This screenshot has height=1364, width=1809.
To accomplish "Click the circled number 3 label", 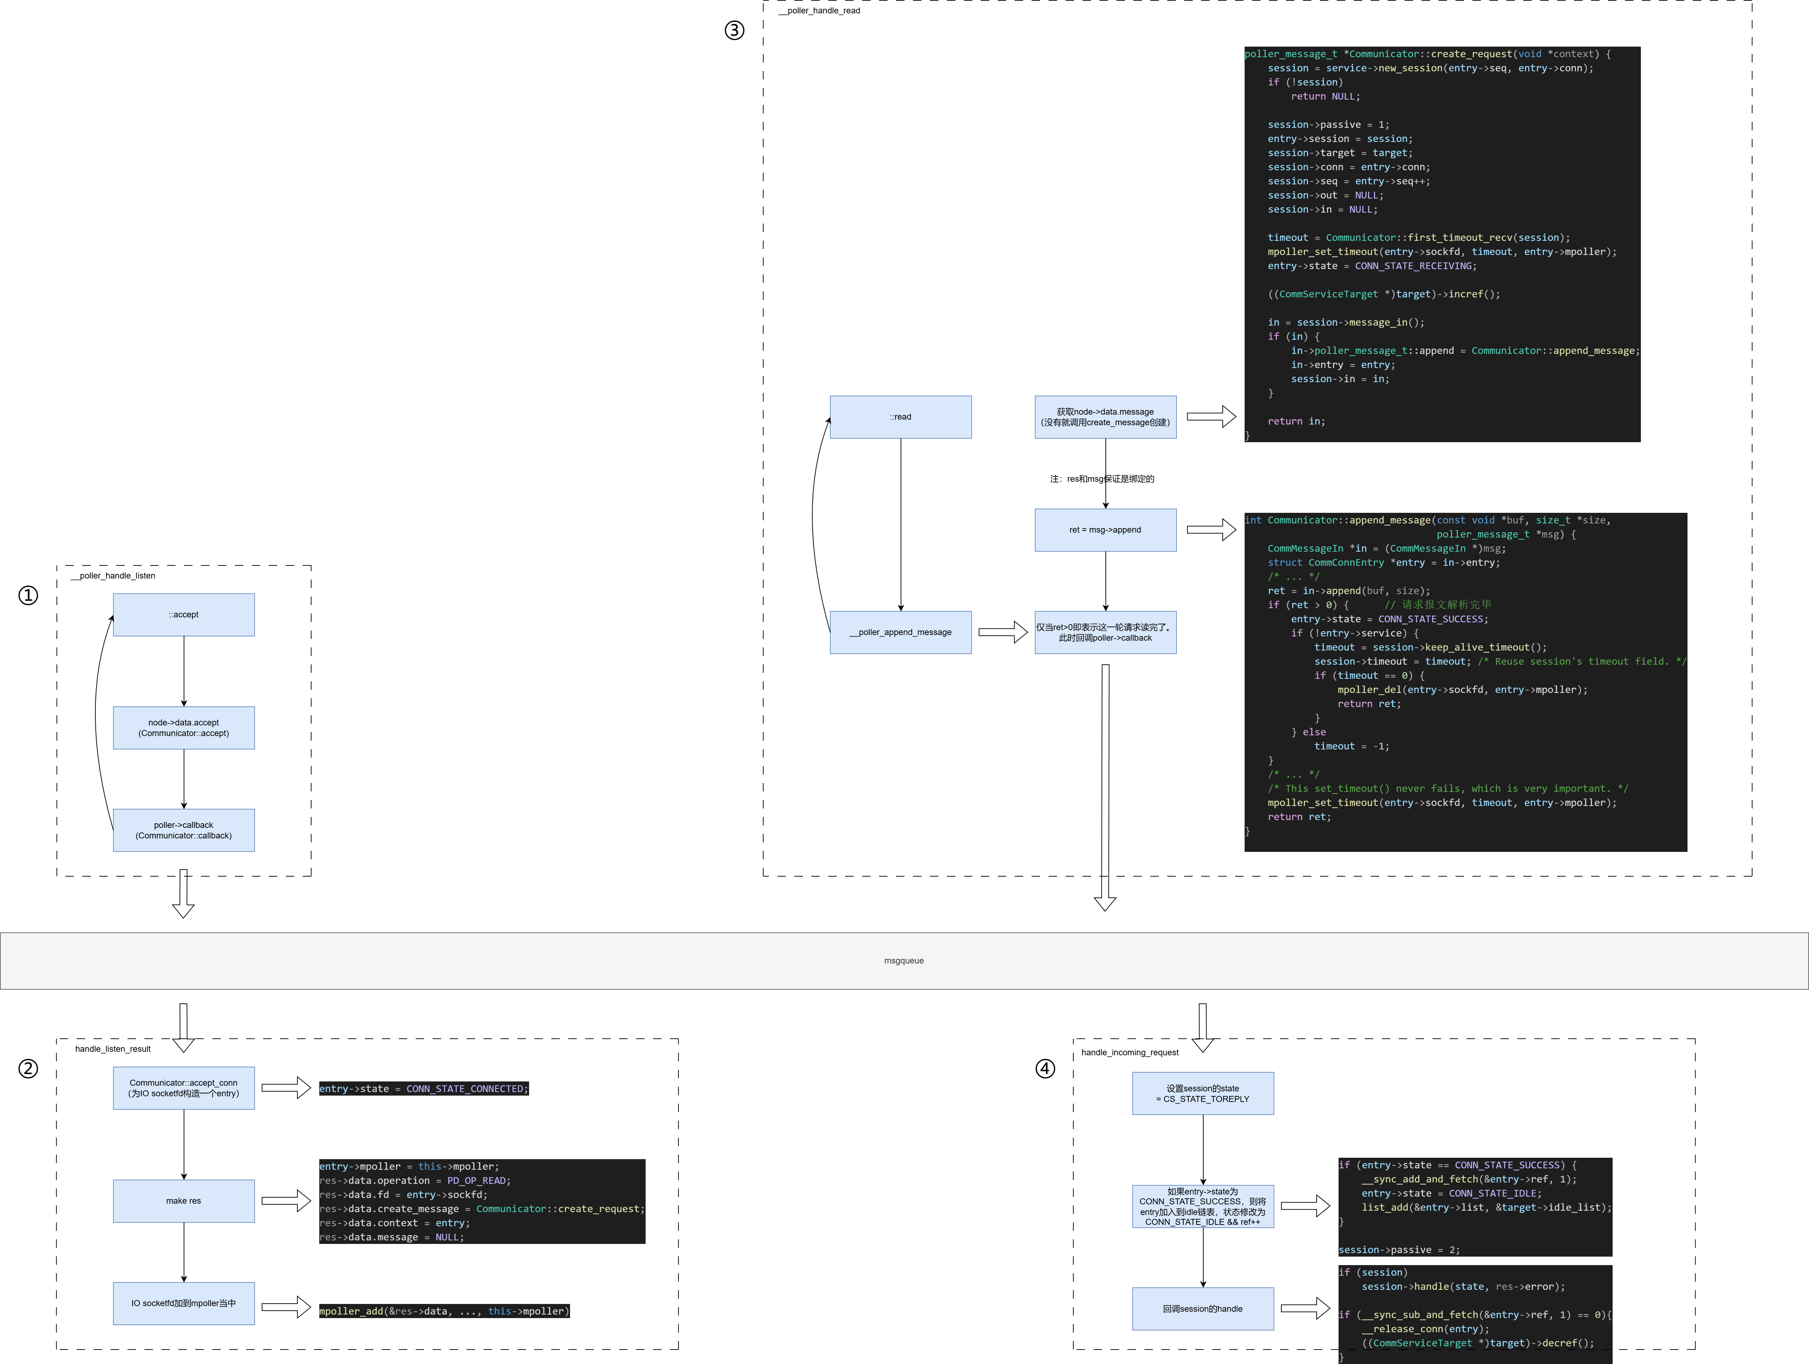I will tap(734, 30).
